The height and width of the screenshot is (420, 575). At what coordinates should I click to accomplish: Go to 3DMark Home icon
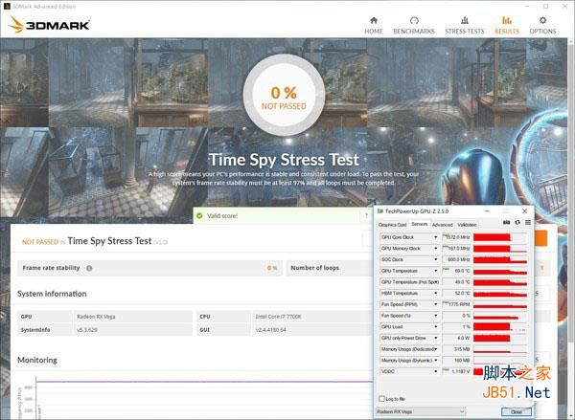click(x=374, y=20)
